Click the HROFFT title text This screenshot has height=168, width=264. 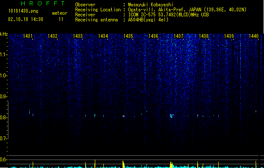(43, 3)
